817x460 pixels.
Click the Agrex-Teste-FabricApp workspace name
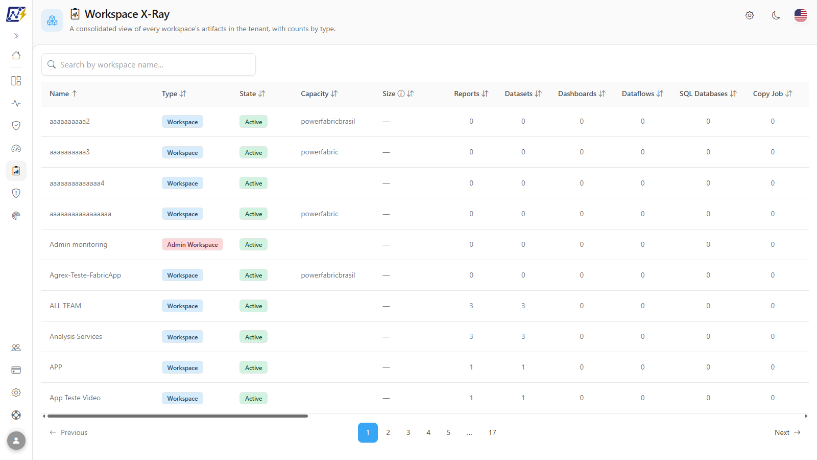tap(85, 275)
